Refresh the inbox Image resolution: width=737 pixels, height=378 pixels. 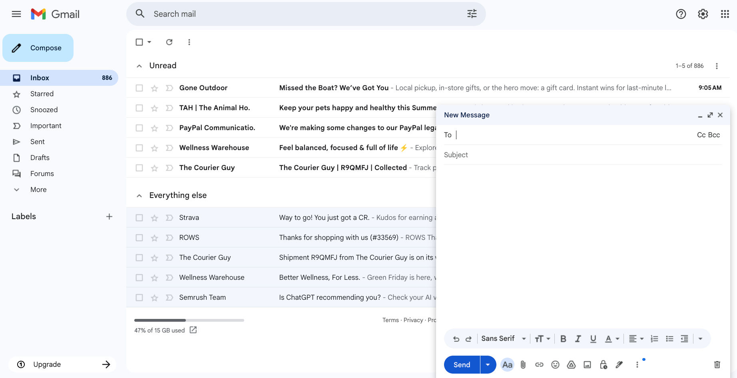tap(169, 42)
